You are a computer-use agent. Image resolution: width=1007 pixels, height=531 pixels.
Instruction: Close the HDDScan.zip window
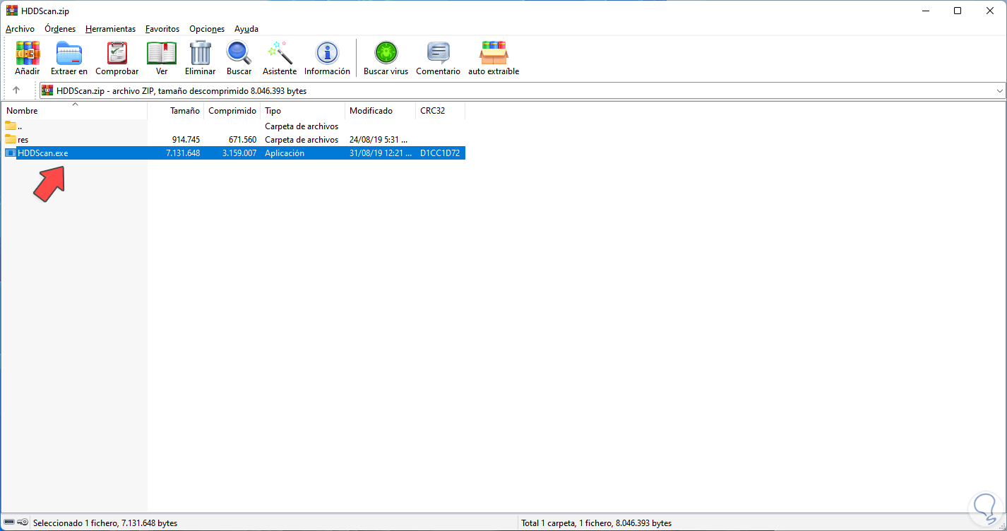(990, 11)
